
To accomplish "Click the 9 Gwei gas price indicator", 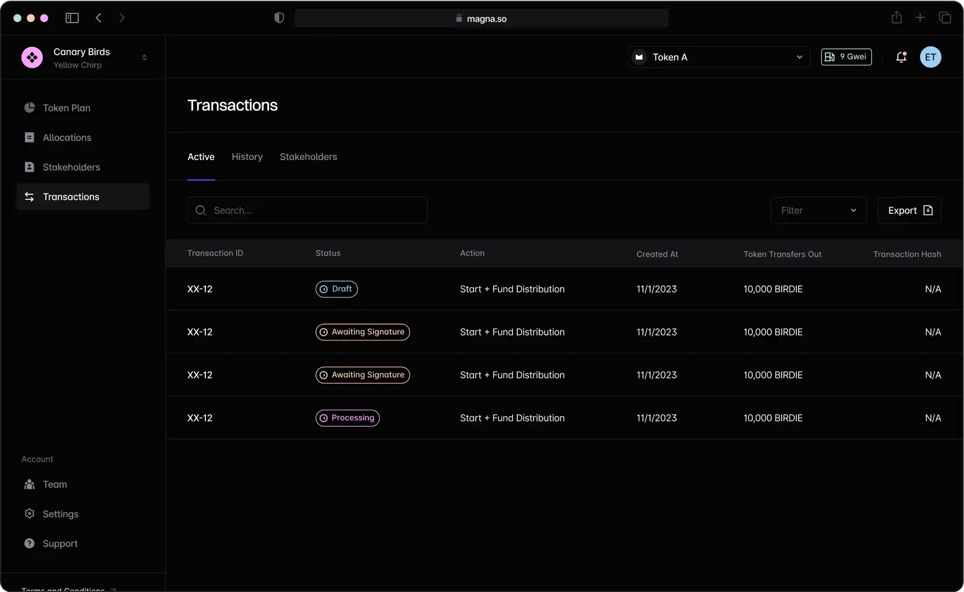I will [846, 57].
